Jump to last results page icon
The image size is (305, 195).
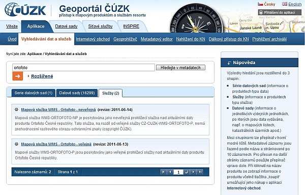click(200, 172)
